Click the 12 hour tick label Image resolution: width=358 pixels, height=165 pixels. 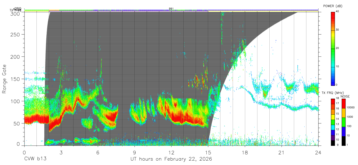(x=171, y=152)
